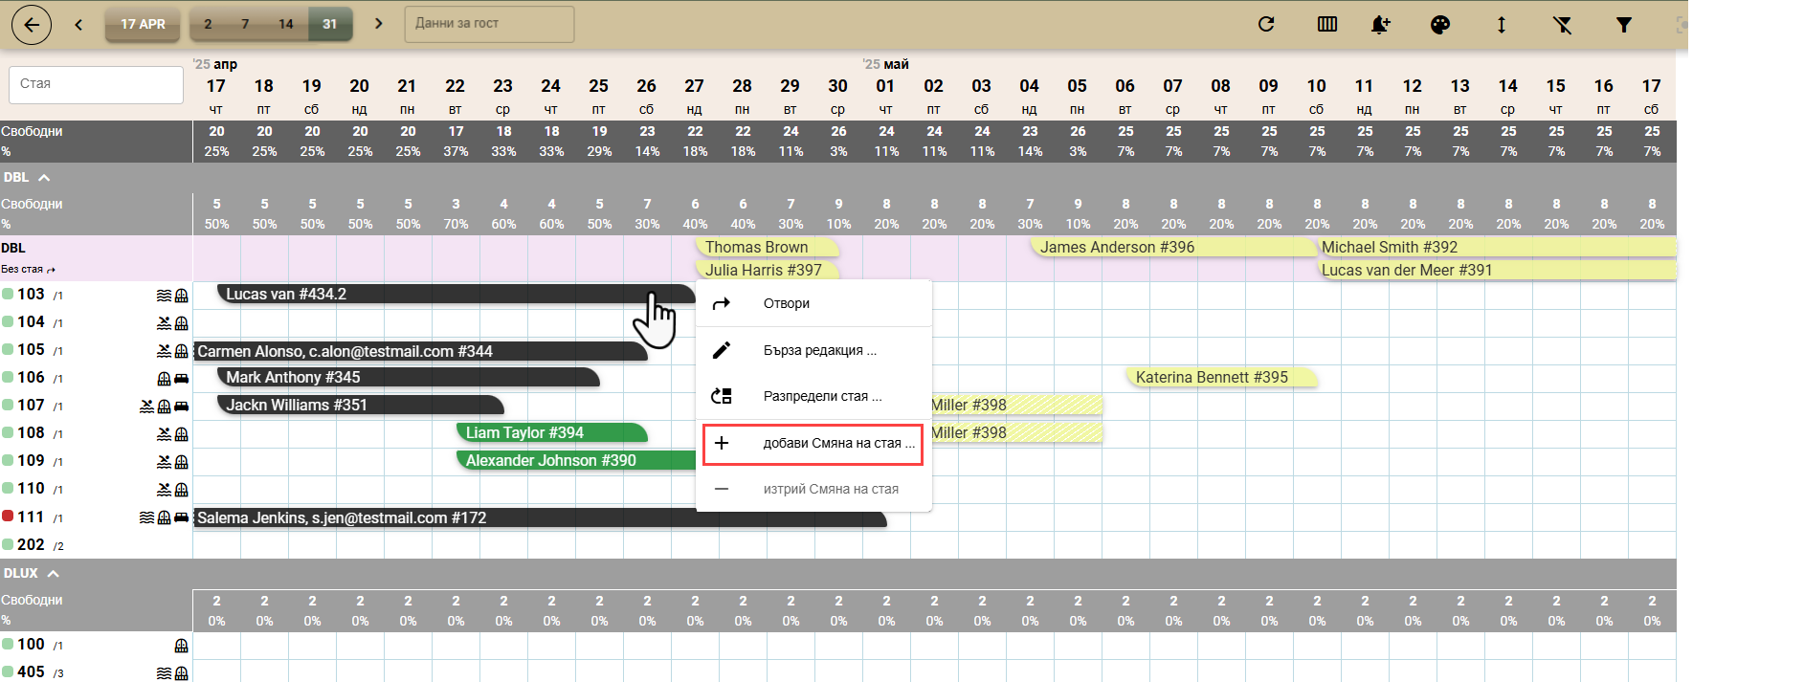The image size is (1804, 682).
Task: Select the arrow icon beside 'Без стая'
Action: 52,270
